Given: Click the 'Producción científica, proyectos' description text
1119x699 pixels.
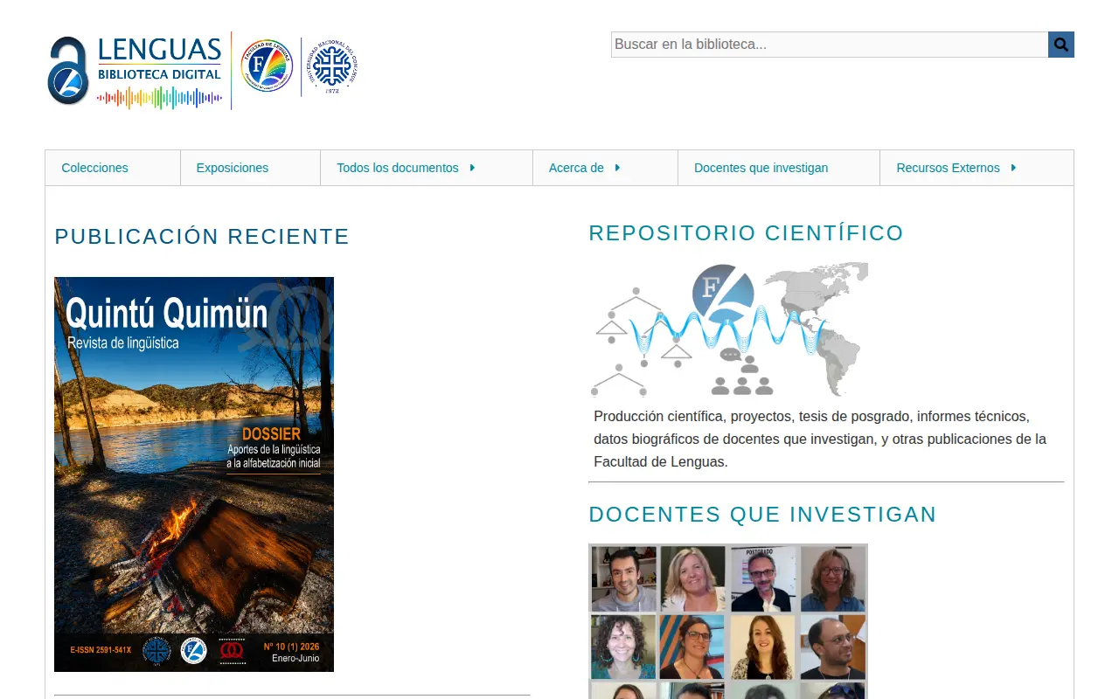Looking at the screenshot, I should (x=820, y=439).
